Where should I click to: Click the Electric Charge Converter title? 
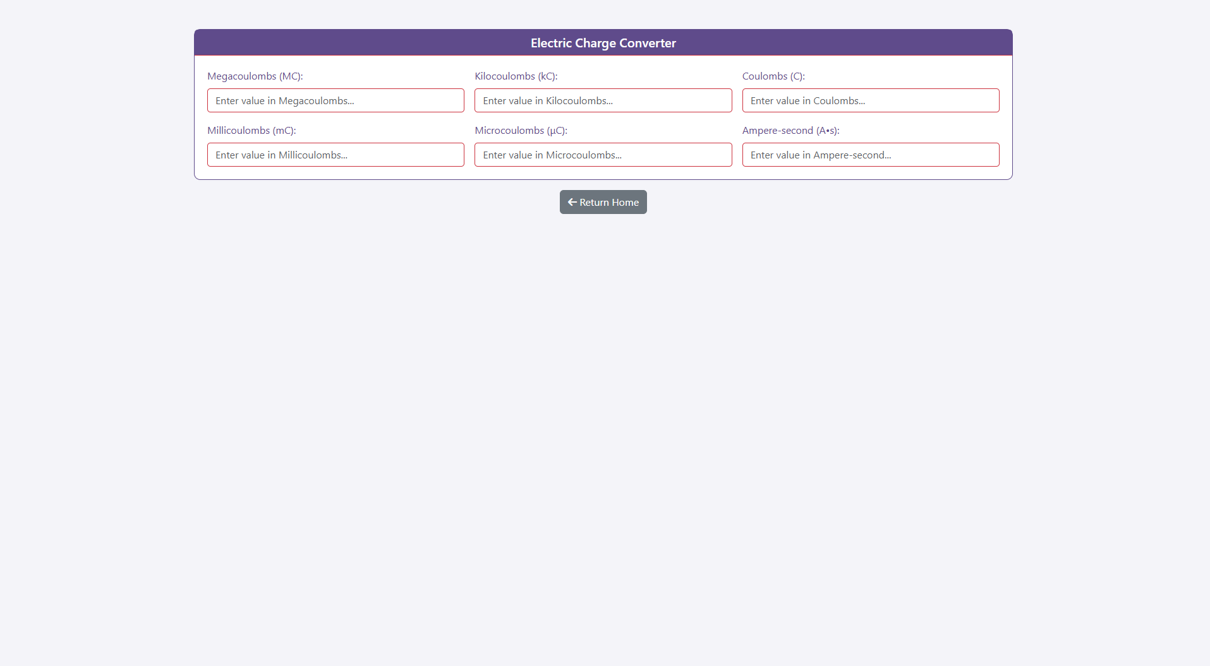(603, 43)
